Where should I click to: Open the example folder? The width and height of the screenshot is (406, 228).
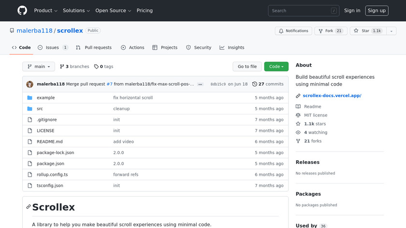click(45, 98)
